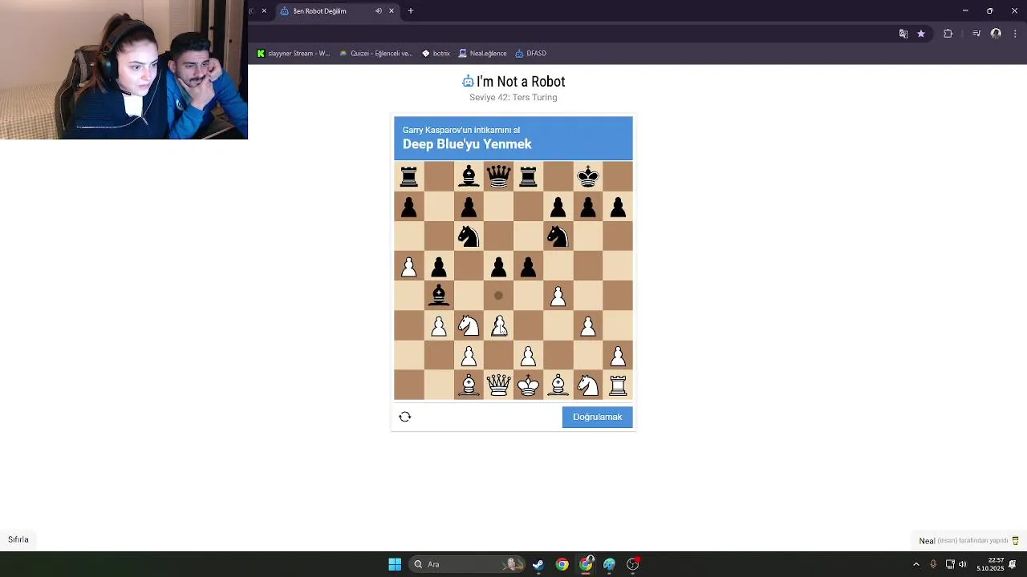Open Steam from the taskbar

538,564
